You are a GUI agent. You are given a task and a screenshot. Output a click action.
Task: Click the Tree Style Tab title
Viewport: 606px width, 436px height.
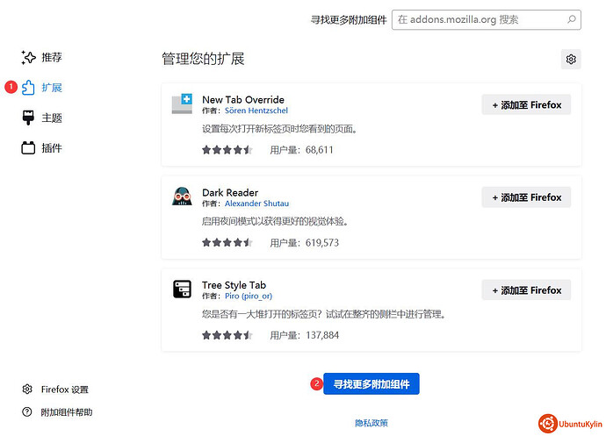tap(234, 285)
